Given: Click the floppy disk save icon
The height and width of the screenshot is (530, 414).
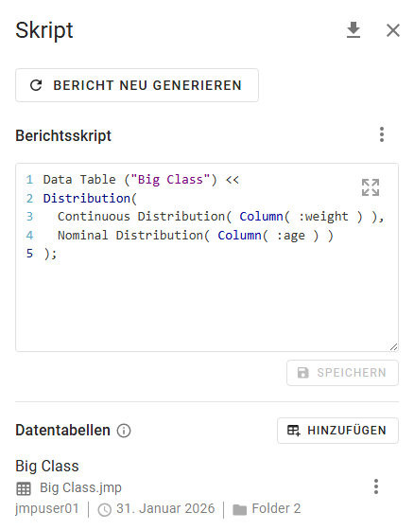Looking at the screenshot, I should [x=302, y=373].
